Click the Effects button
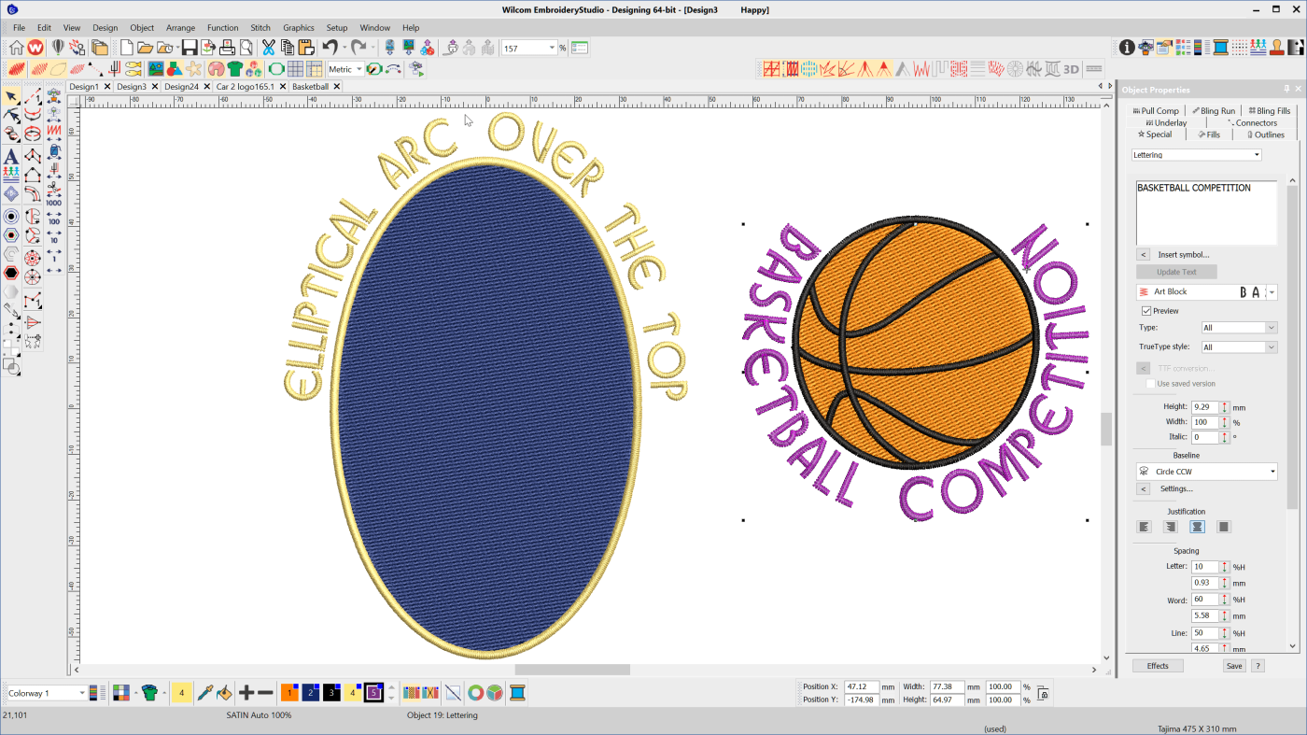Image resolution: width=1307 pixels, height=735 pixels. click(x=1158, y=666)
